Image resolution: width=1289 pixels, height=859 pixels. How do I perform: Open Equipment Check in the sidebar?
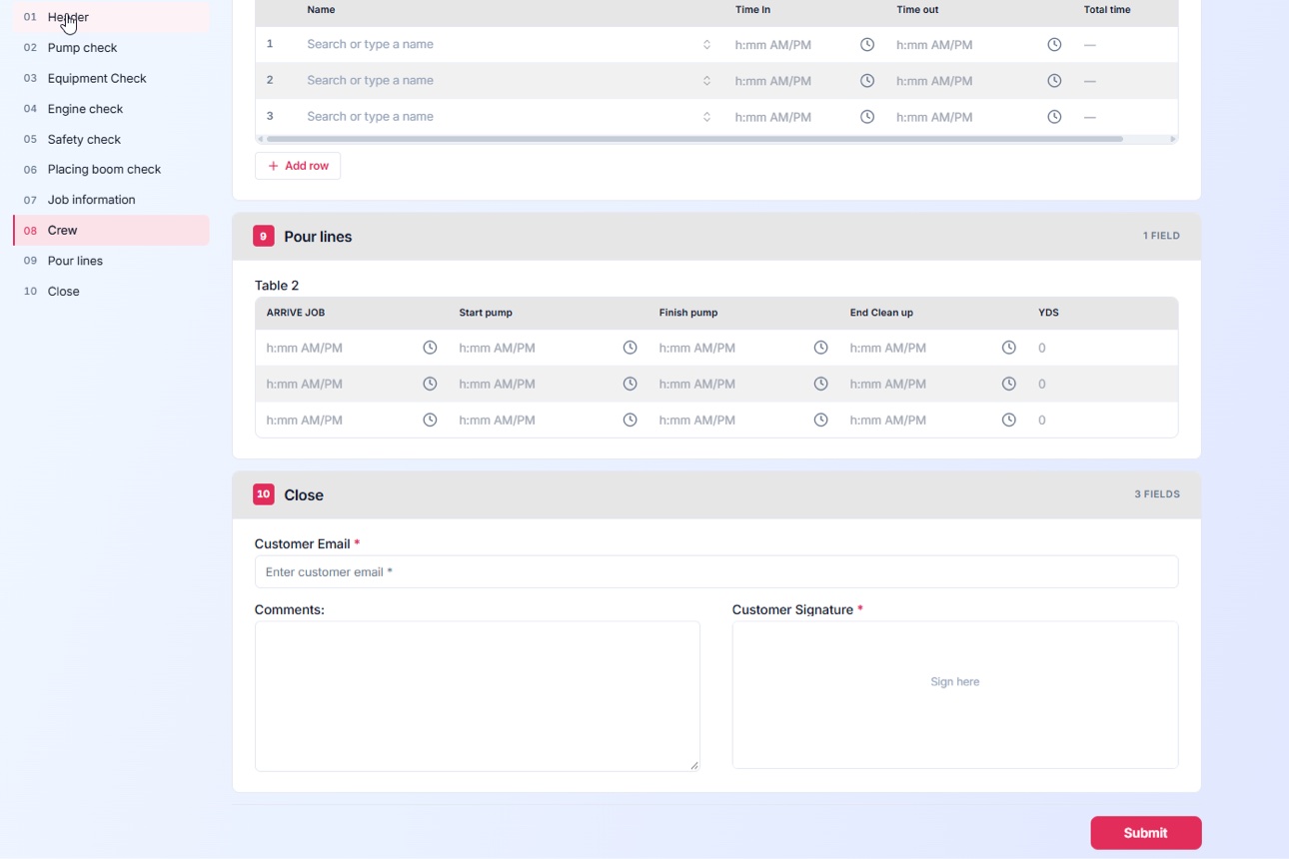(111, 78)
